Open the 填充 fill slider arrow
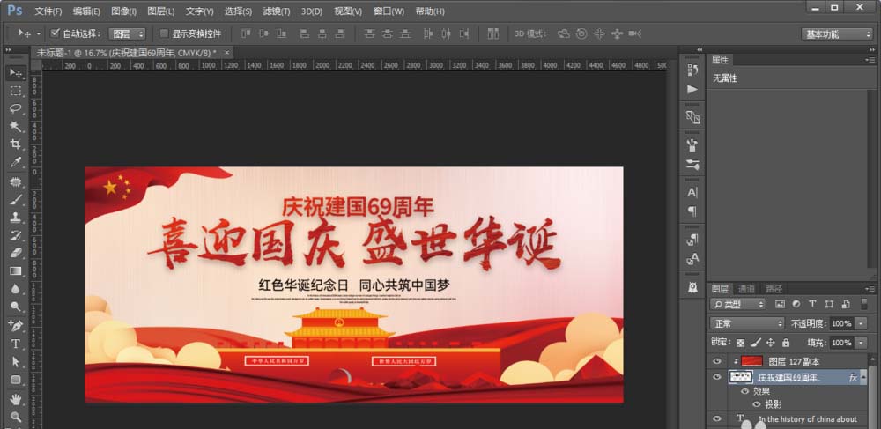The image size is (881, 429). tap(862, 342)
